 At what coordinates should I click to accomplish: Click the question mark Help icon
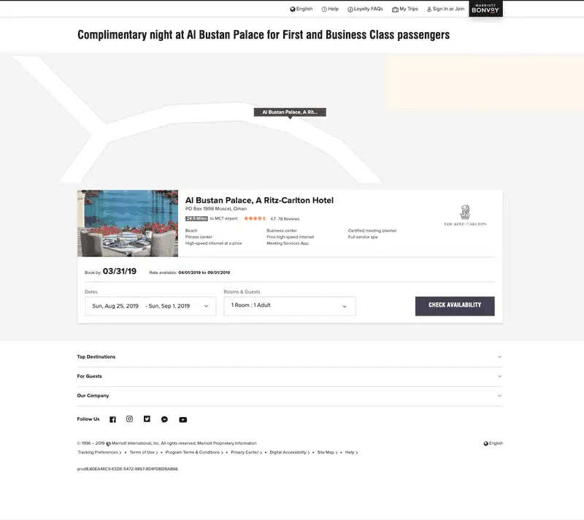pyautogui.click(x=324, y=9)
